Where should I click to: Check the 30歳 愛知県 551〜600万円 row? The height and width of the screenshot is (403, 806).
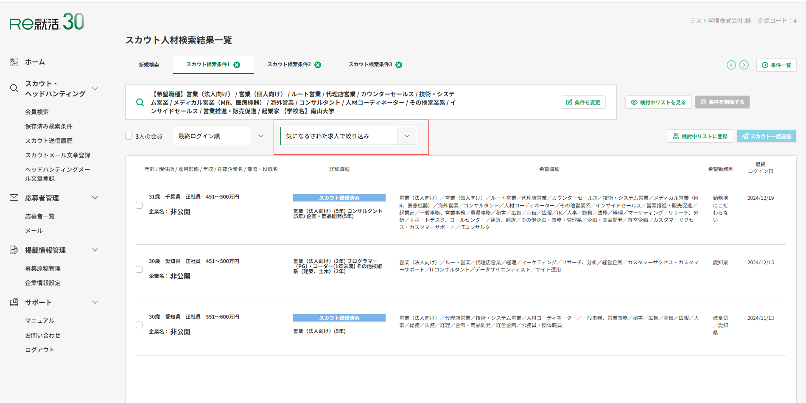coord(139,325)
